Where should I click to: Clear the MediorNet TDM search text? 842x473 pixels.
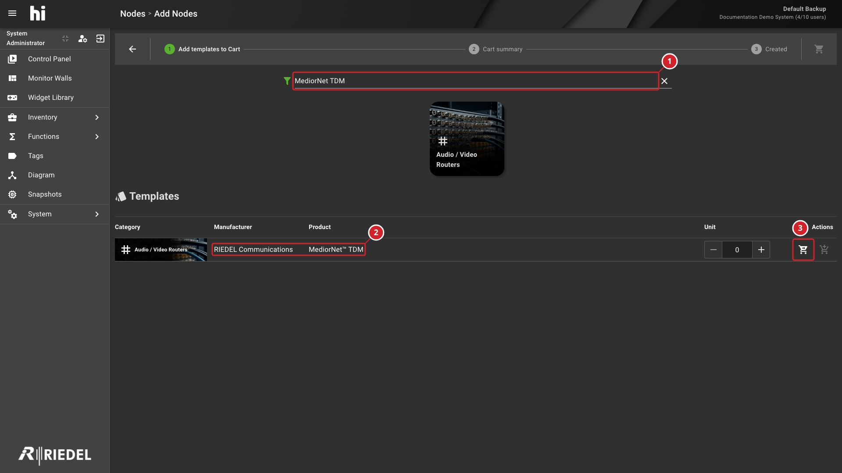[664, 81]
